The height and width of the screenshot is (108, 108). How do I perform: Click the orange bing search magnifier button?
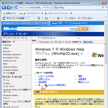coord(79,29)
